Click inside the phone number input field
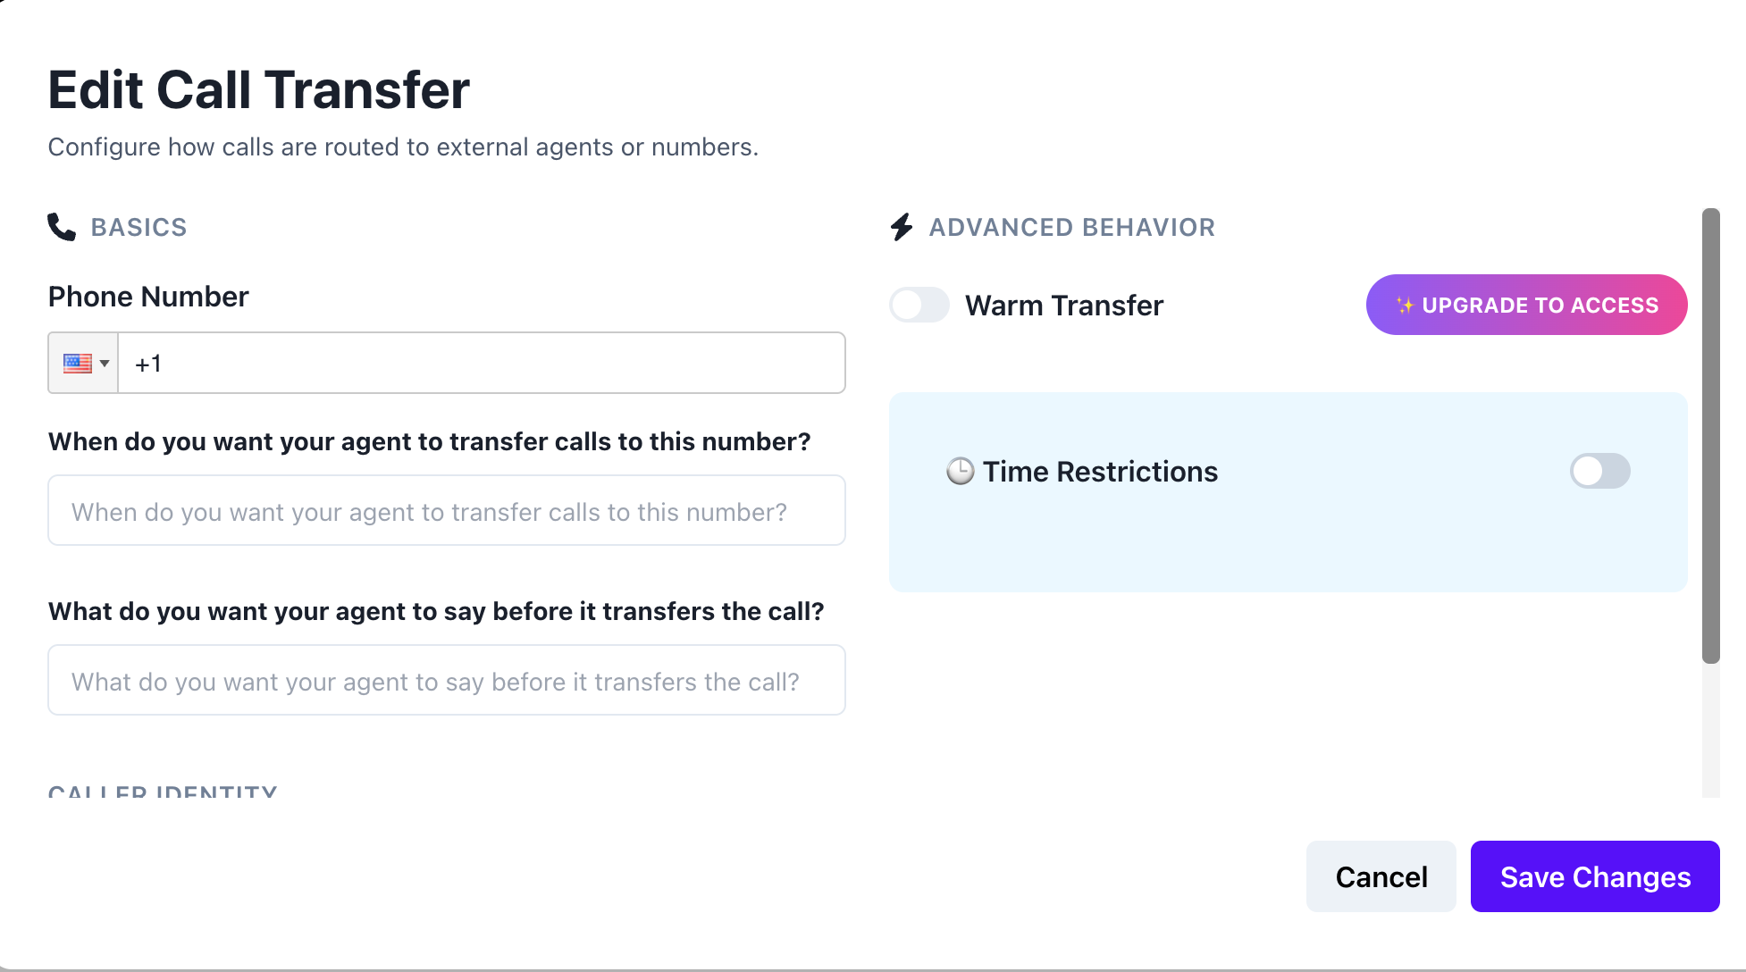Viewport: 1746px width, 972px height. (x=483, y=363)
